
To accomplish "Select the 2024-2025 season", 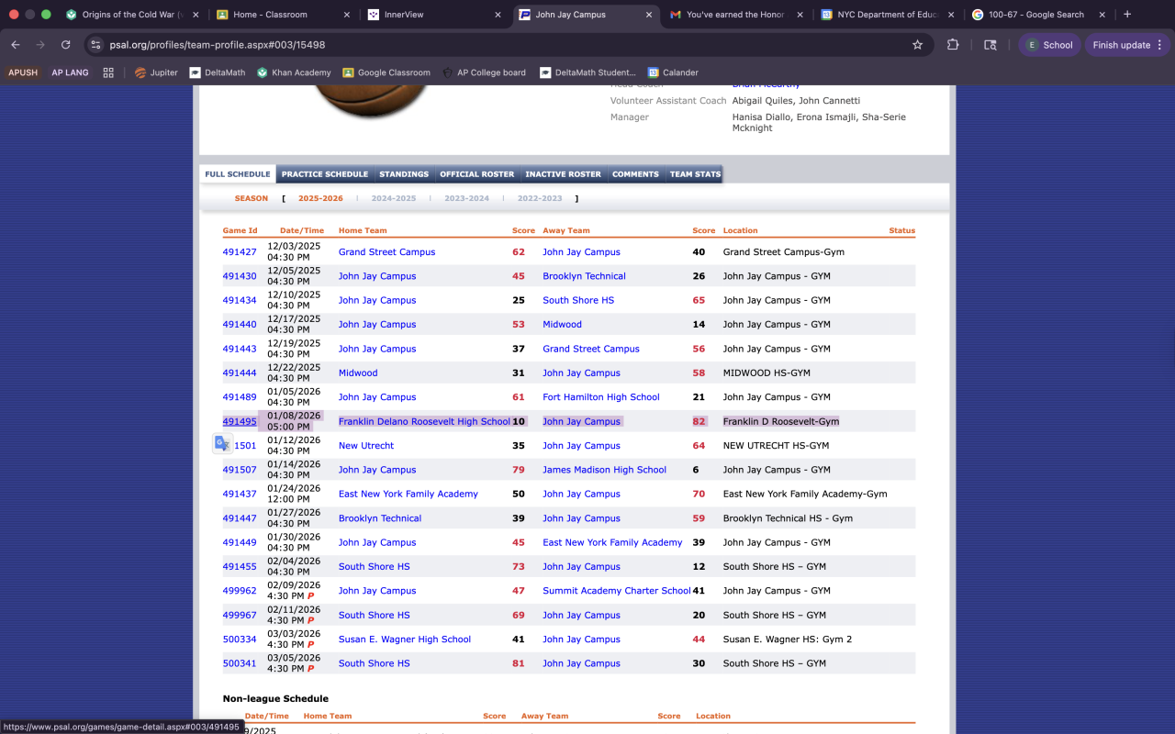I will pos(394,198).
